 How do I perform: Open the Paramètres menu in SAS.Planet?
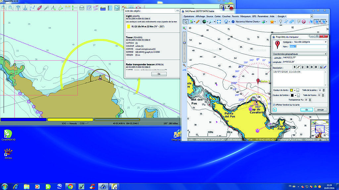click(263, 16)
